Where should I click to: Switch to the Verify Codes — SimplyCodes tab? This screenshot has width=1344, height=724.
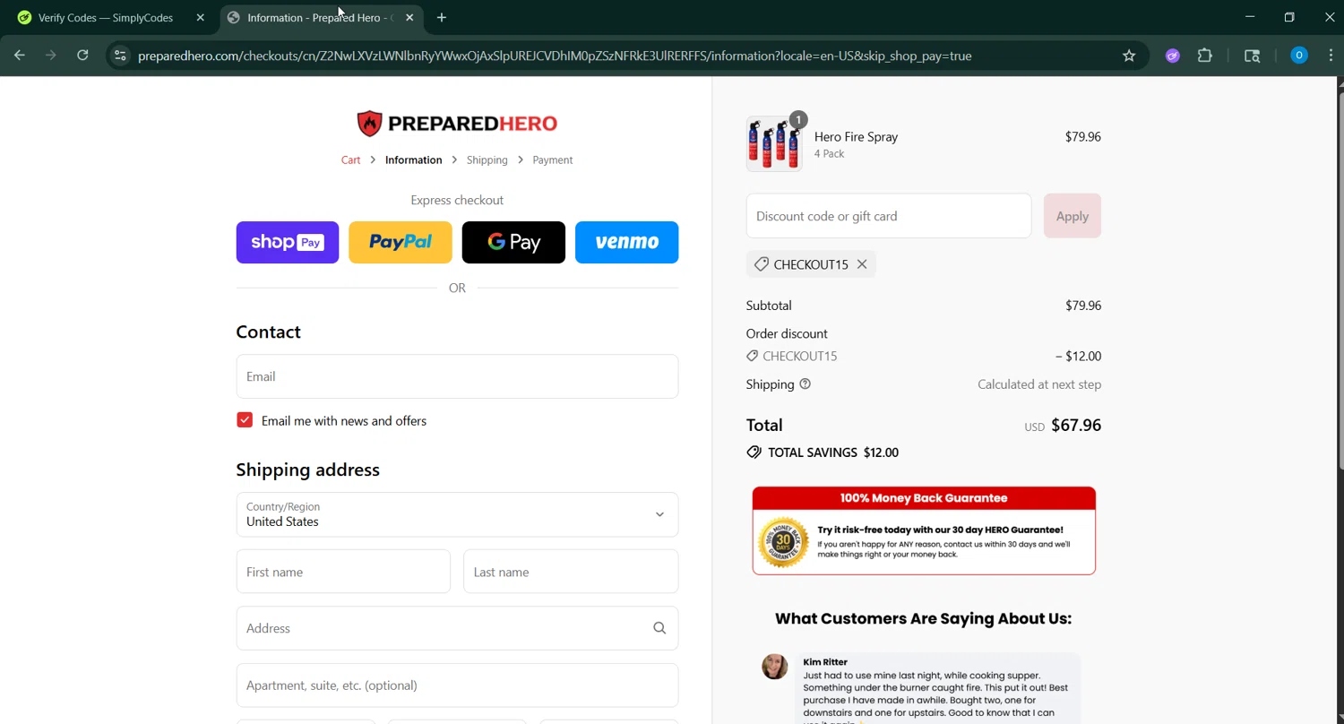coord(106,17)
